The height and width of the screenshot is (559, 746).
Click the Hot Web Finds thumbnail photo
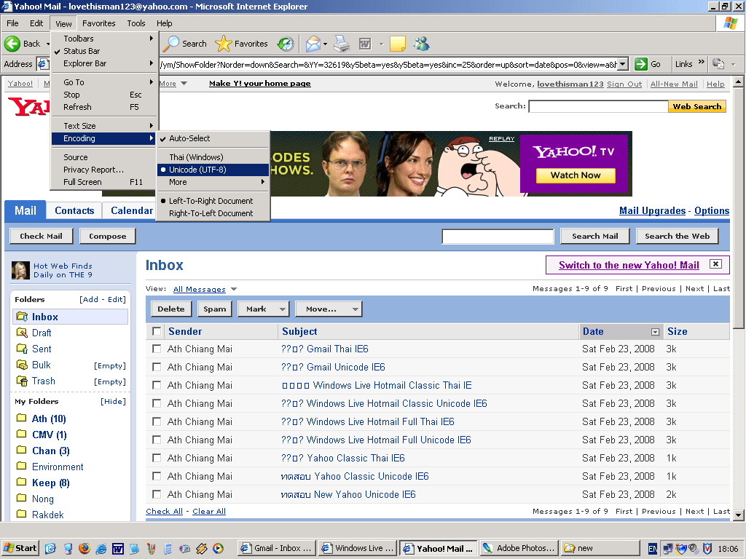click(x=20, y=271)
